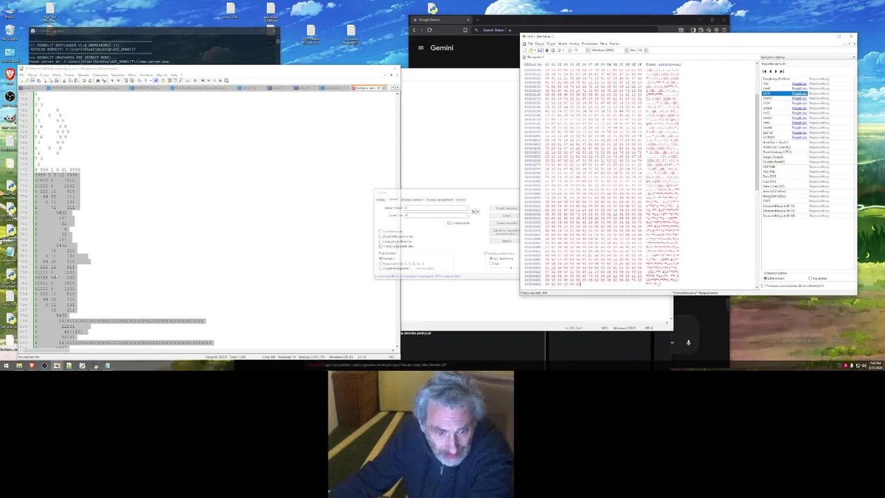
Task: Open 'Windows (ANSI)' encoding dropdown in HxD
Action: coord(626,50)
